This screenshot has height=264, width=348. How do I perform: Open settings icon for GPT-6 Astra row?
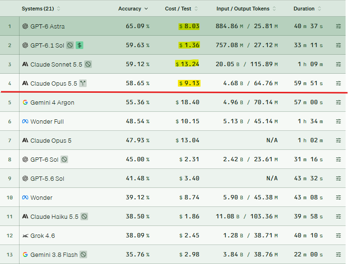click(x=338, y=26)
